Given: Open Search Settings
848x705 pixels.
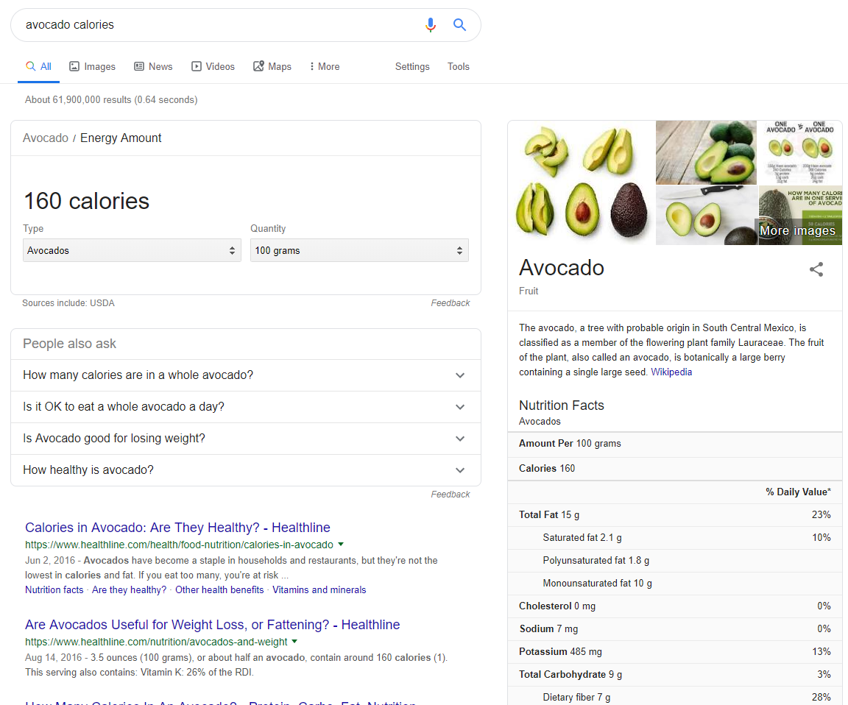Looking at the screenshot, I should [412, 66].
